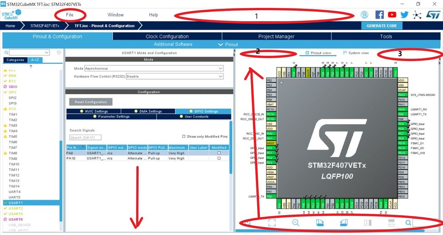The image size is (443, 235).
Task: Select TIM8 in peripheral list
Action: pos(13,153)
